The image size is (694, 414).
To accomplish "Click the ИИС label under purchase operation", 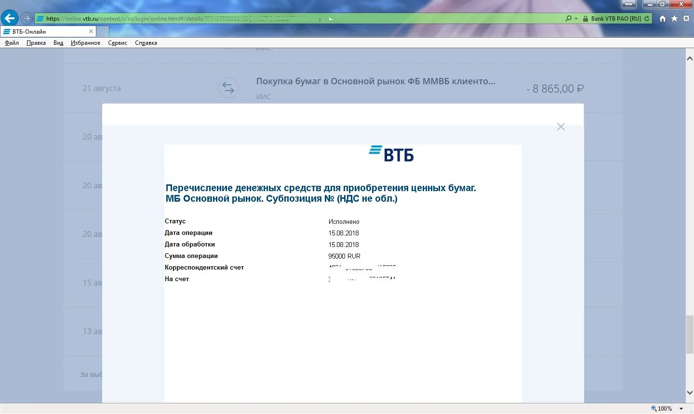I will point(263,97).
